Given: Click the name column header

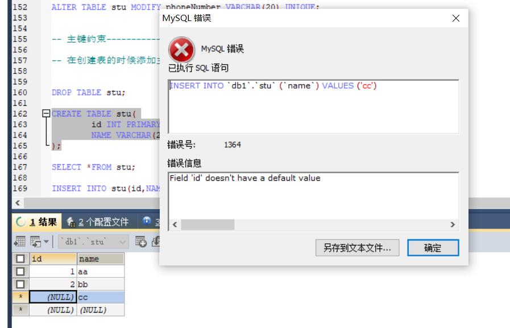Looking at the screenshot, I should pos(101,259).
